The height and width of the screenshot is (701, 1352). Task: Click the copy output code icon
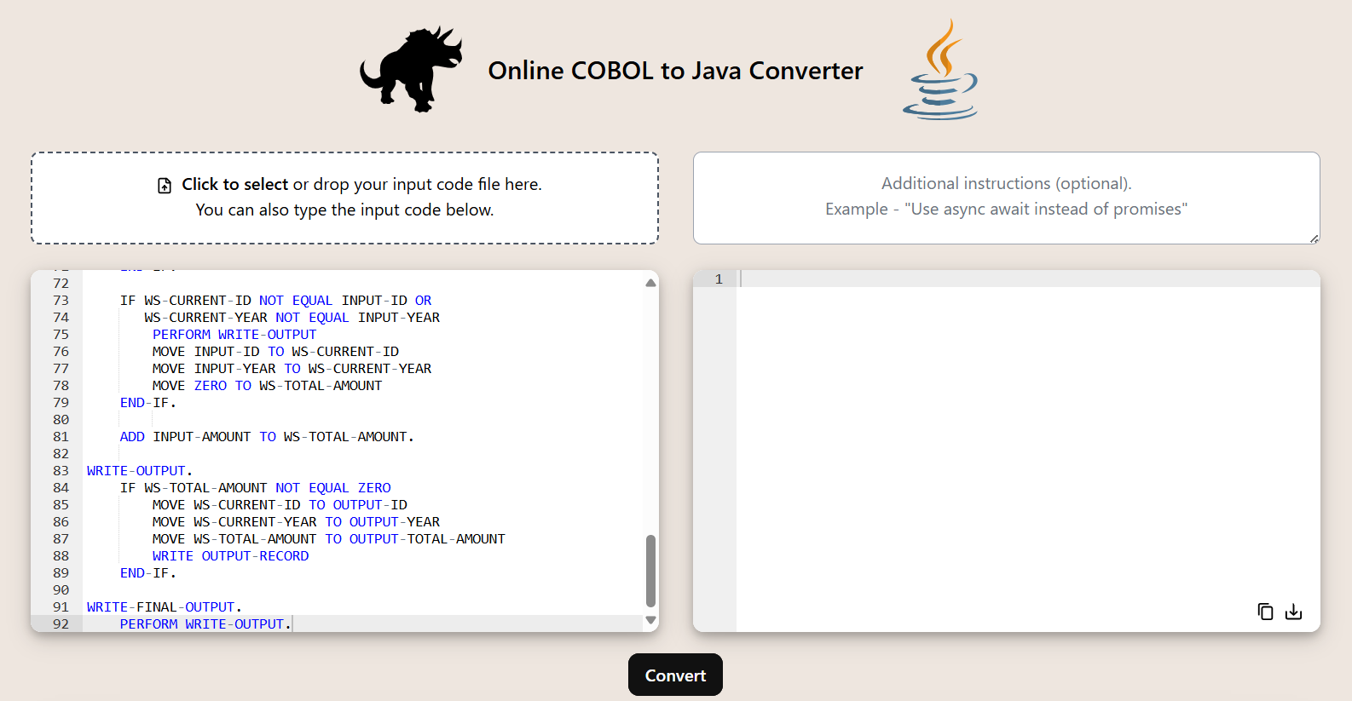[1265, 612]
